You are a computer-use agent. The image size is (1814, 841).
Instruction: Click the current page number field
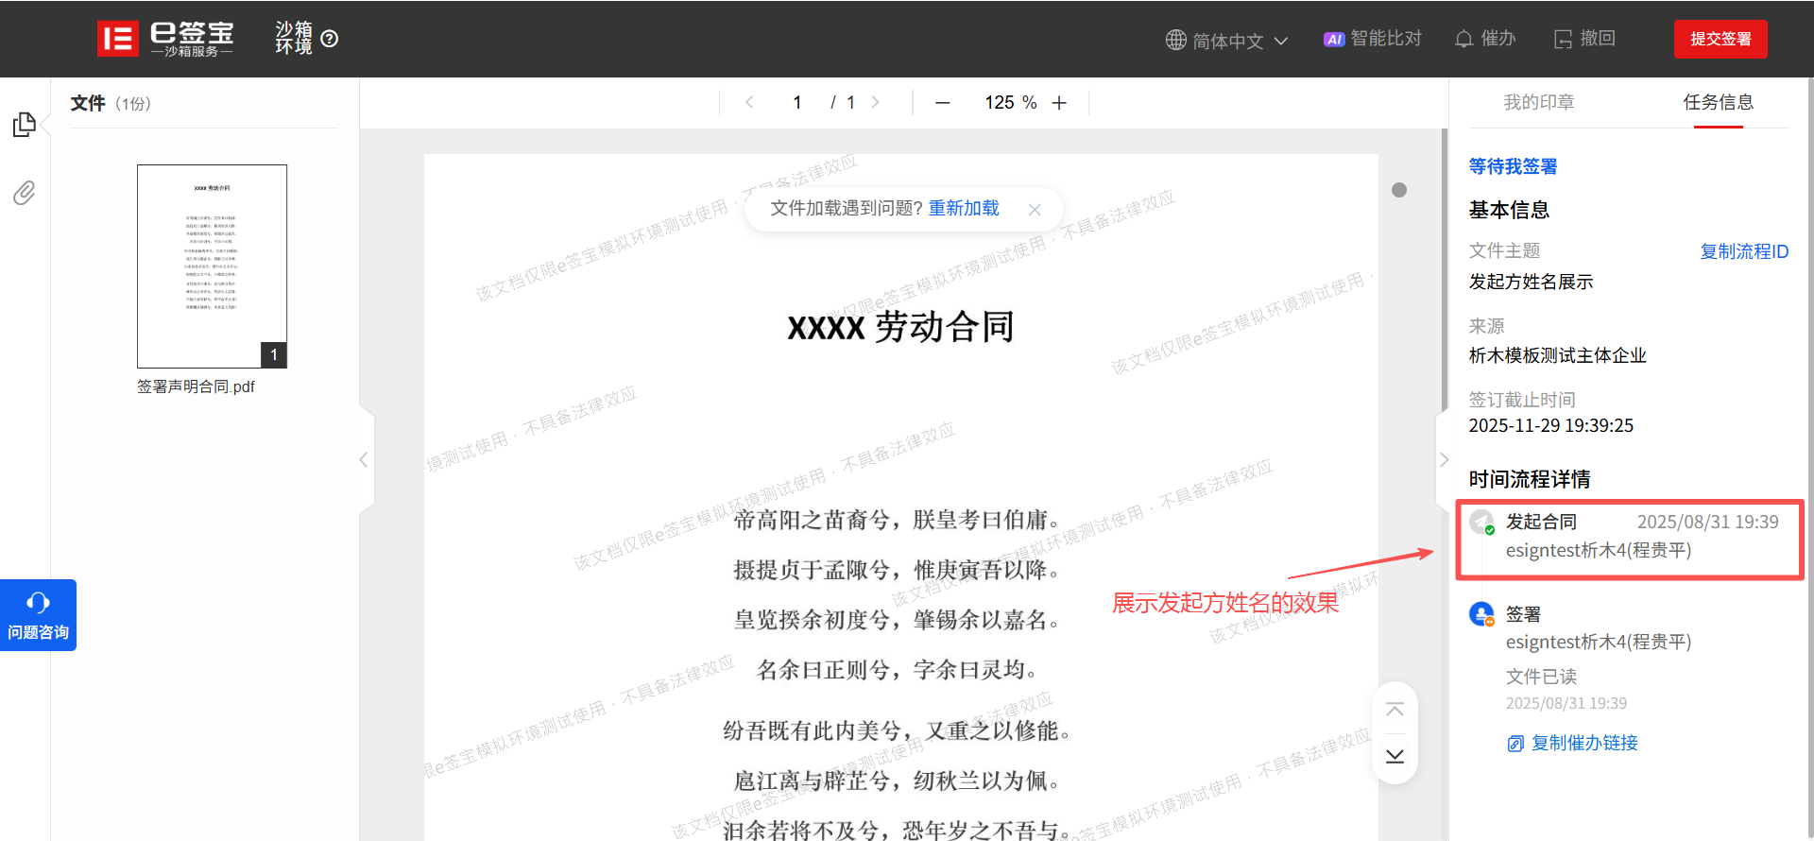click(797, 102)
